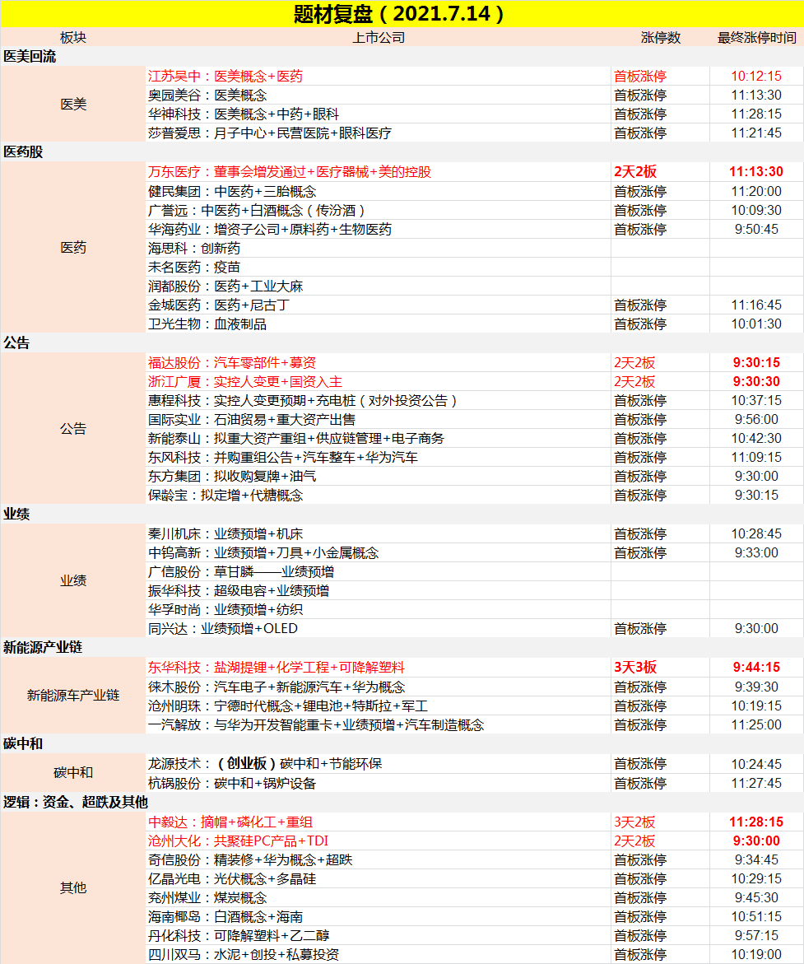This screenshot has width=804, height=964.
Task: Click the cell 秦川机床：业绩预增+机床
Action: click(x=378, y=534)
